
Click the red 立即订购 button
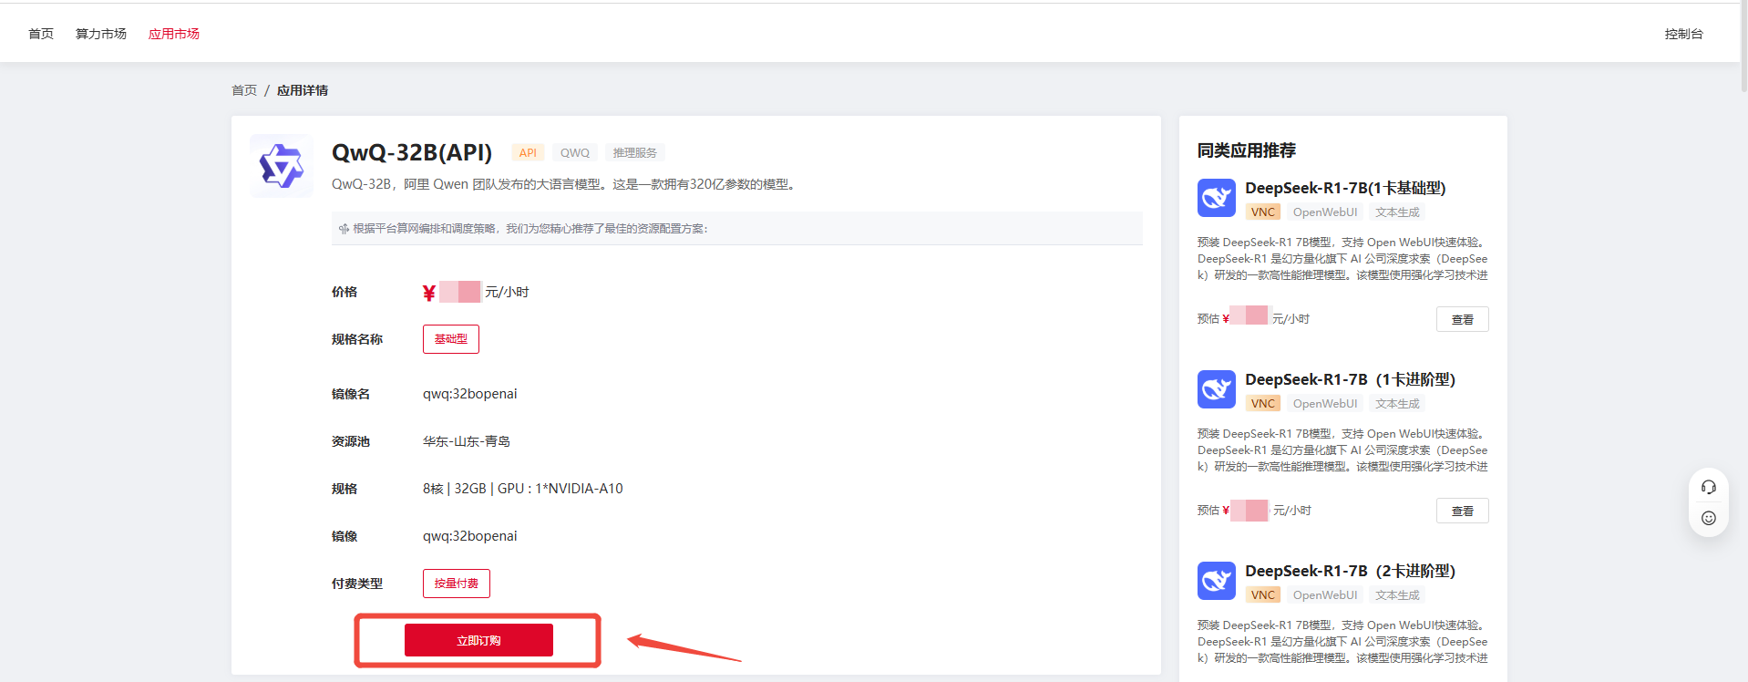coord(478,640)
